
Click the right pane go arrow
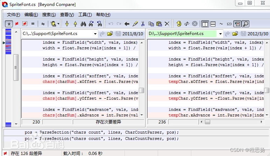point(227,34)
